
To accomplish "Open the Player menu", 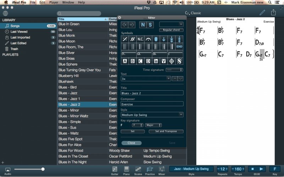I will click(54, 2).
